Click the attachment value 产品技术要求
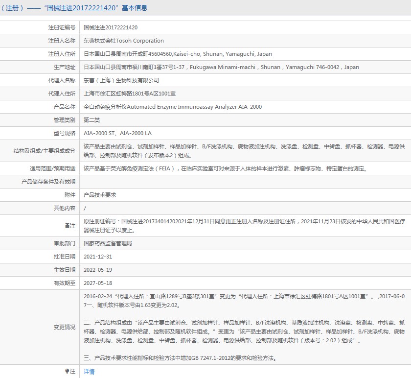This screenshot has width=411, height=378. [100, 195]
